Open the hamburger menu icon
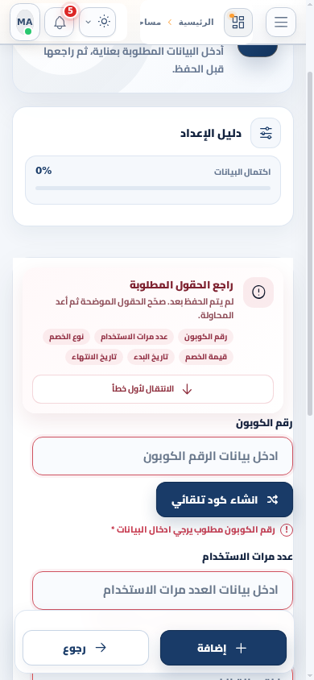The image size is (314, 680). [281, 22]
